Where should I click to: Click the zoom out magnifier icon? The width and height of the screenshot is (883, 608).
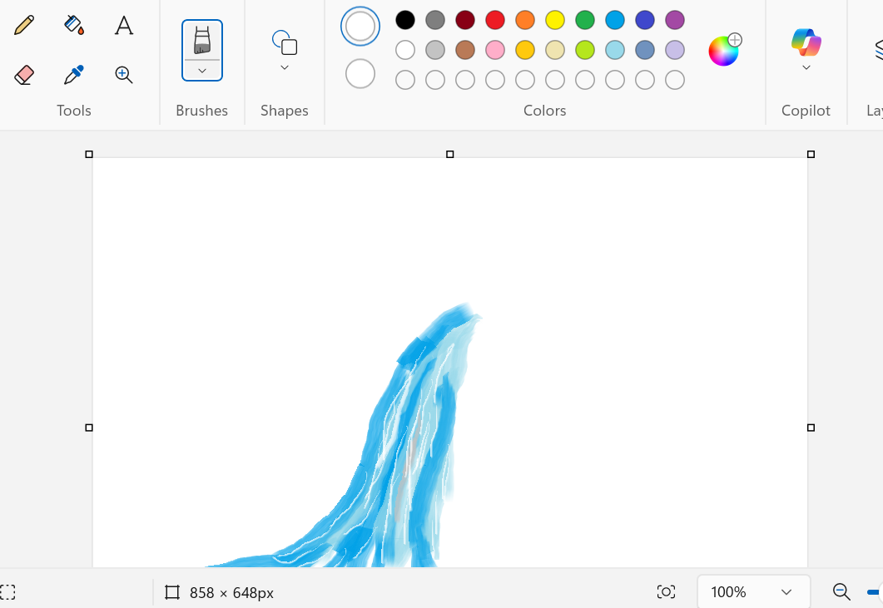841,592
